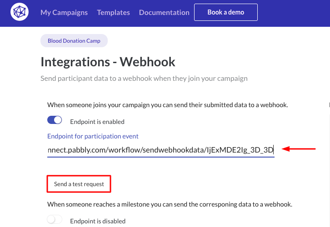Viewport: 330px width, 227px height.
Task: Click the Integrations - Webhook heading
Action: [x=108, y=62]
